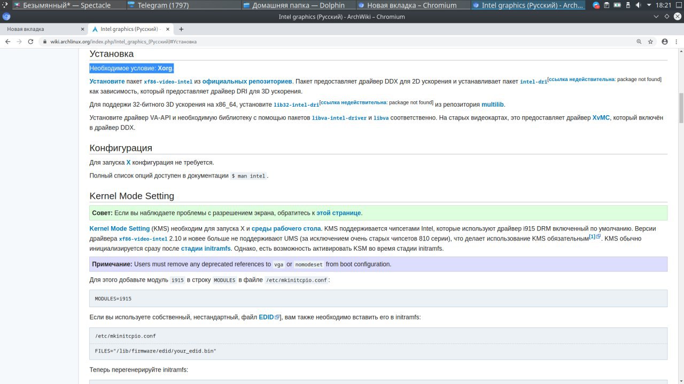Click the Chromium window menu icon in the title bar
684x384 pixels.
tap(6, 17)
